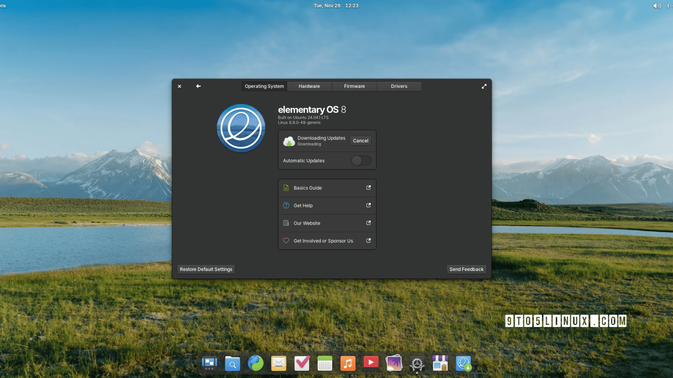
Task: Click the elementary OS logo
Action: tap(241, 128)
